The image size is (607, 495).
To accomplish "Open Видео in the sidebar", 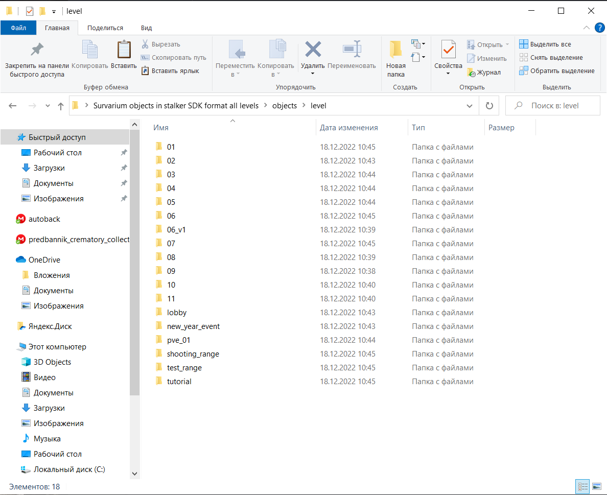I will [44, 378].
